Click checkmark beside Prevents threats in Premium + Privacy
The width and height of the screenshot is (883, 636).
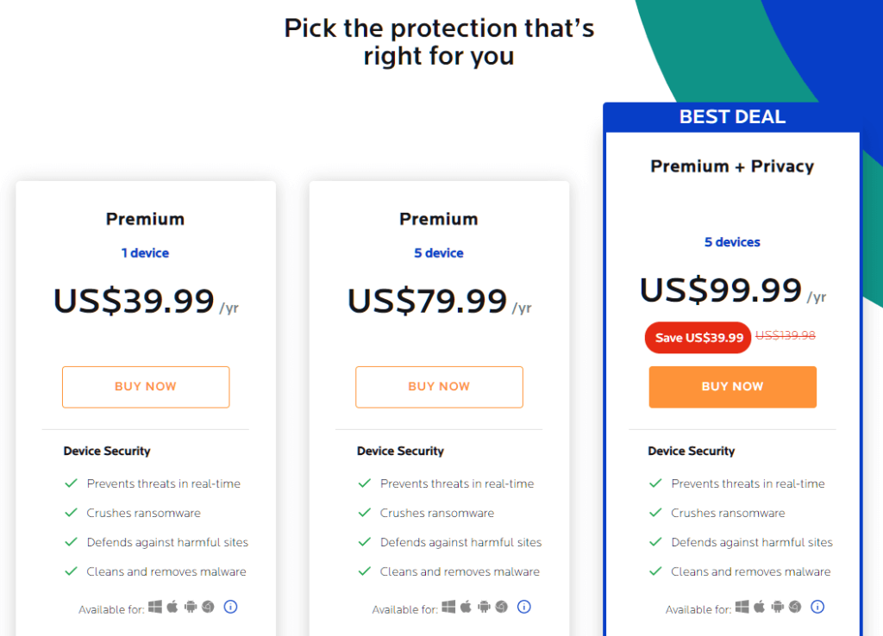point(658,483)
